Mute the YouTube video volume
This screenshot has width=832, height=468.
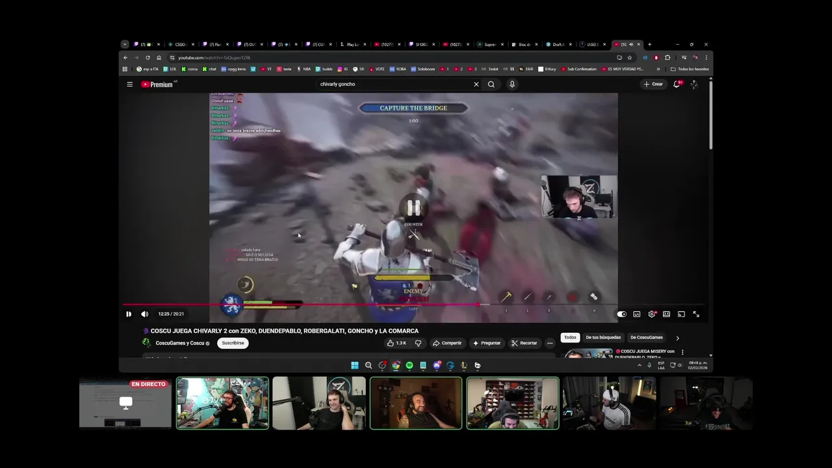click(144, 314)
